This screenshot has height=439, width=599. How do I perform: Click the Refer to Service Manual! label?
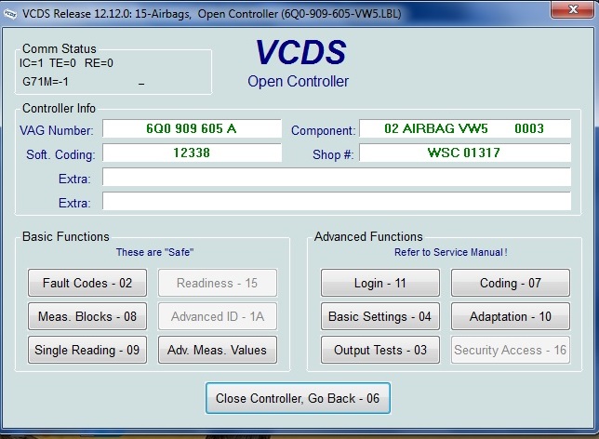(451, 252)
